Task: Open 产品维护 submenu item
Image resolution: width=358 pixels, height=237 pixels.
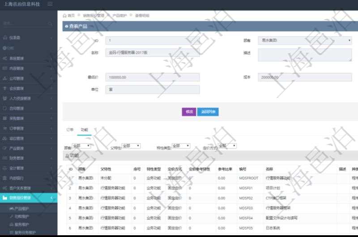Action: point(22,209)
